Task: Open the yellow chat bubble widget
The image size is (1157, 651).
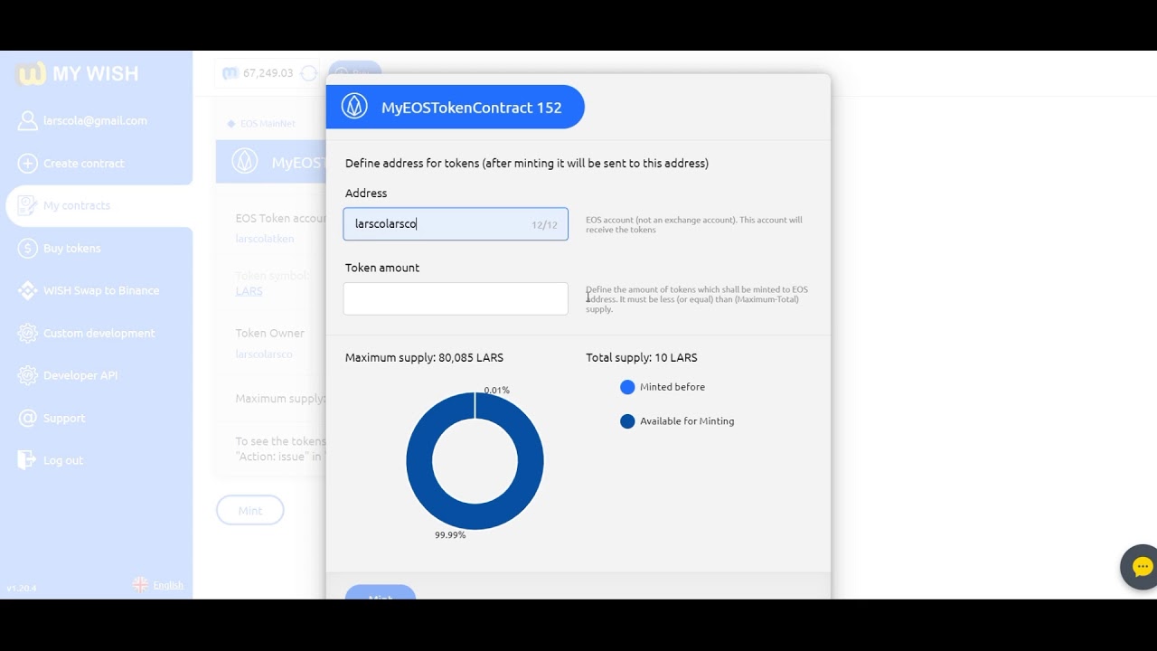Action: pos(1142,568)
